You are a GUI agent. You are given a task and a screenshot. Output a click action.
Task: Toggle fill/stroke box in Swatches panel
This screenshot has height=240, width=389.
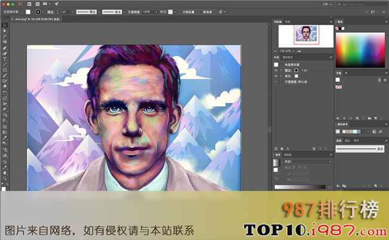[x=339, y=80]
